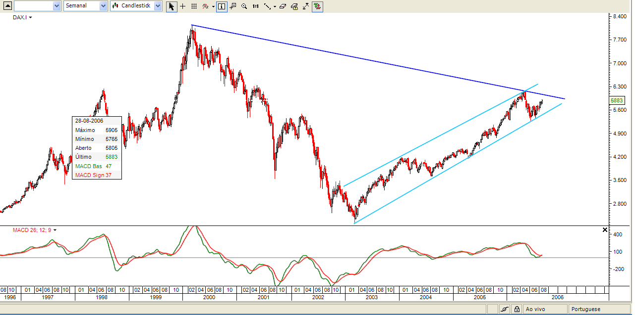Toggle the chart grid display
This screenshot has height=315, width=635.
pos(193,6)
